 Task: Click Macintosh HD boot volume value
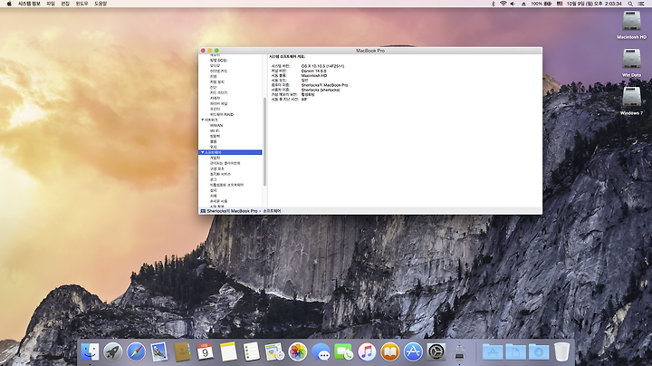314,76
